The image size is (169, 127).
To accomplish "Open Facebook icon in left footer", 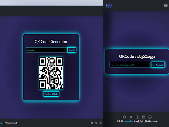I will [92, 123].
